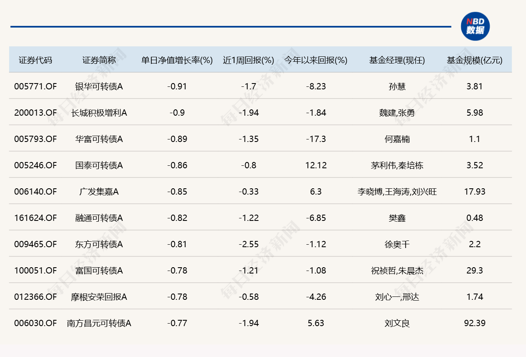Screen dimensions: 526x357
Task: Click year-to-date return 5.63
Action: pos(316,323)
